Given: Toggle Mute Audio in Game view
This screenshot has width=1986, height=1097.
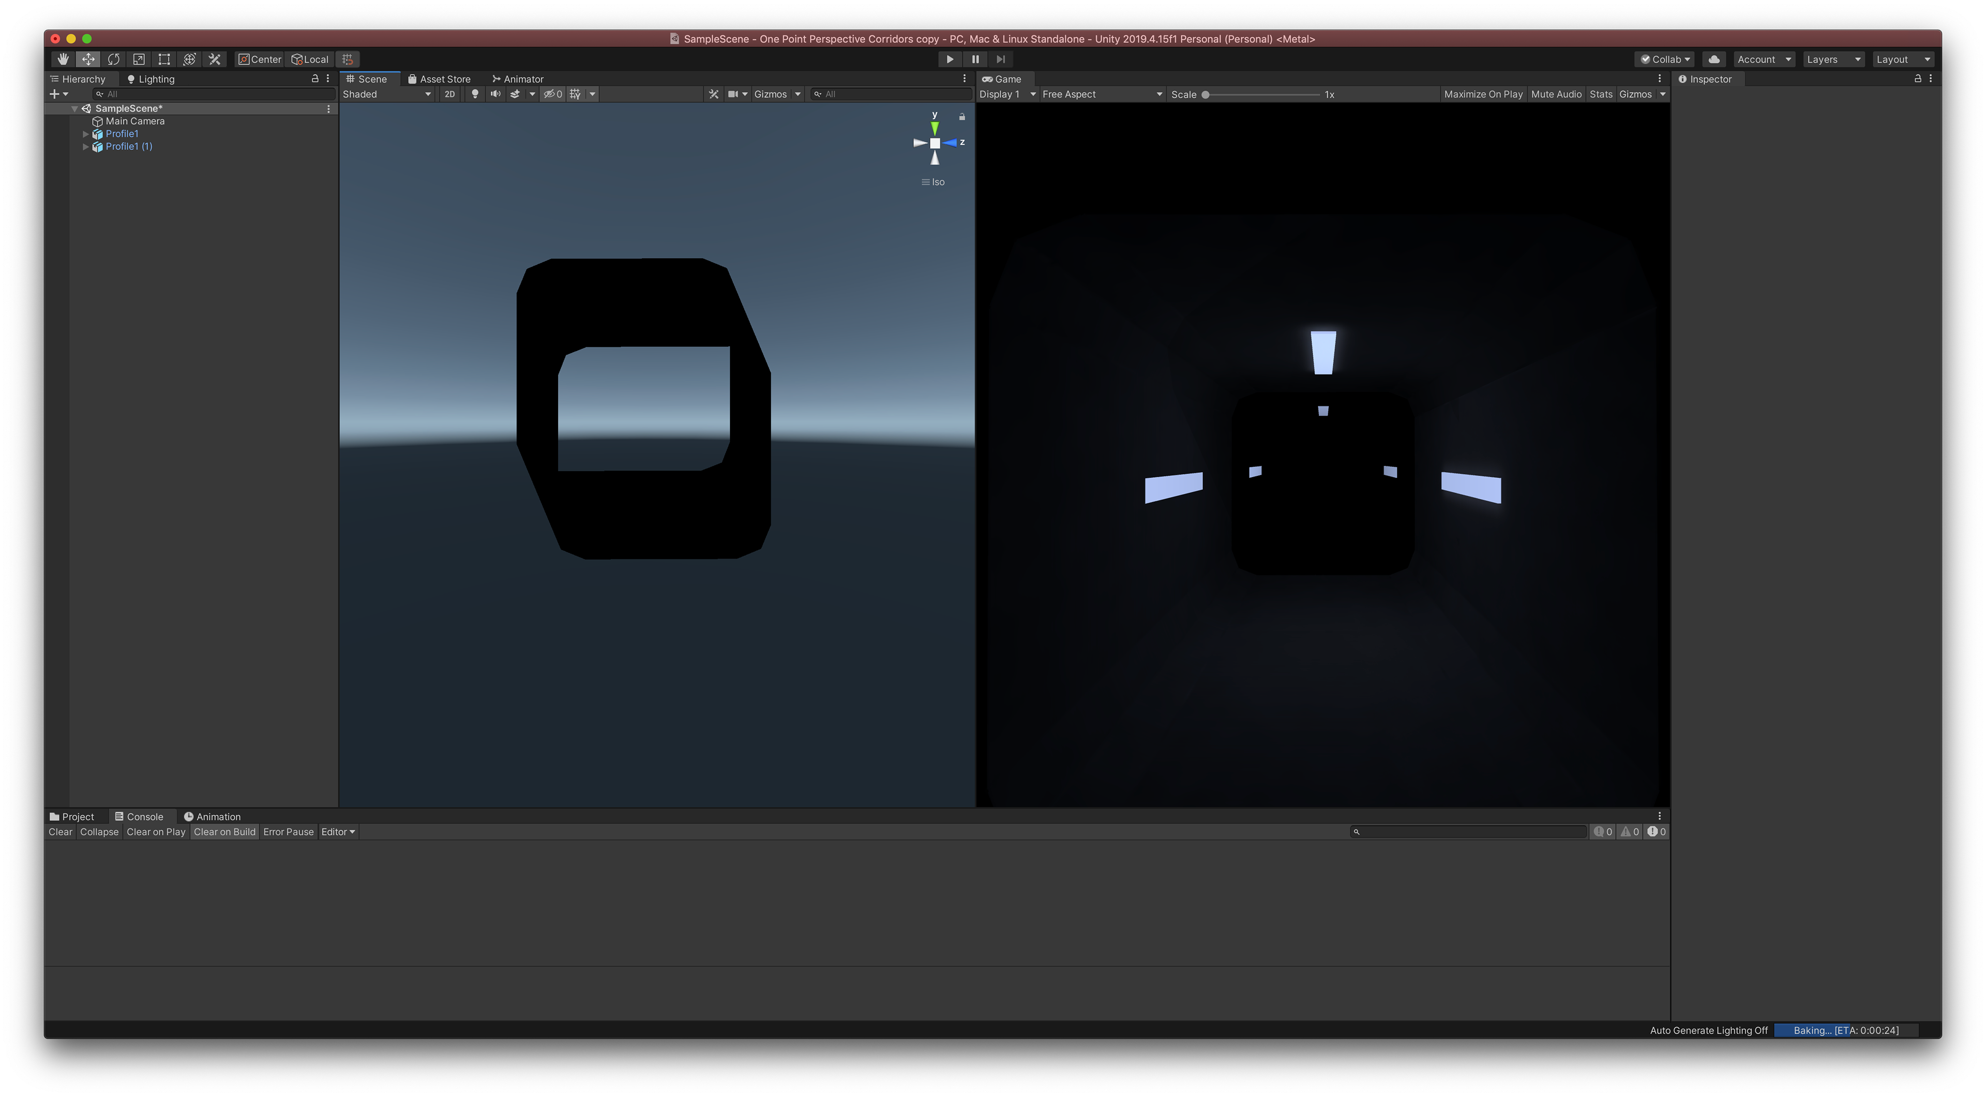Looking at the screenshot, I should point(1555,94).
